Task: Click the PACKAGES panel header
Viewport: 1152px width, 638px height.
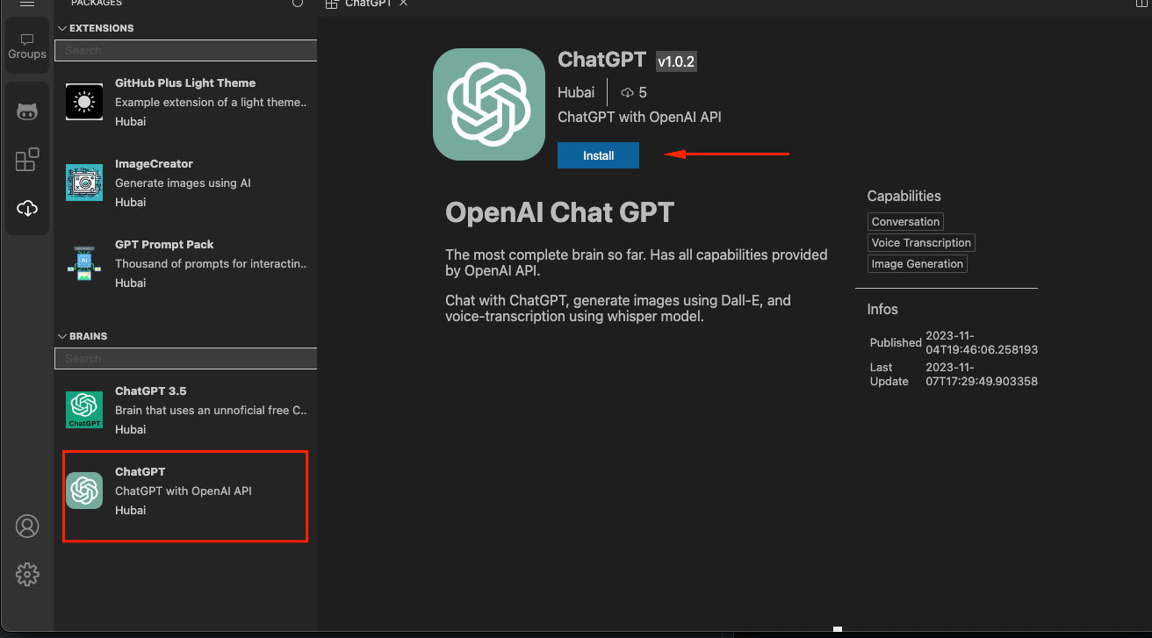Action: 97,4
